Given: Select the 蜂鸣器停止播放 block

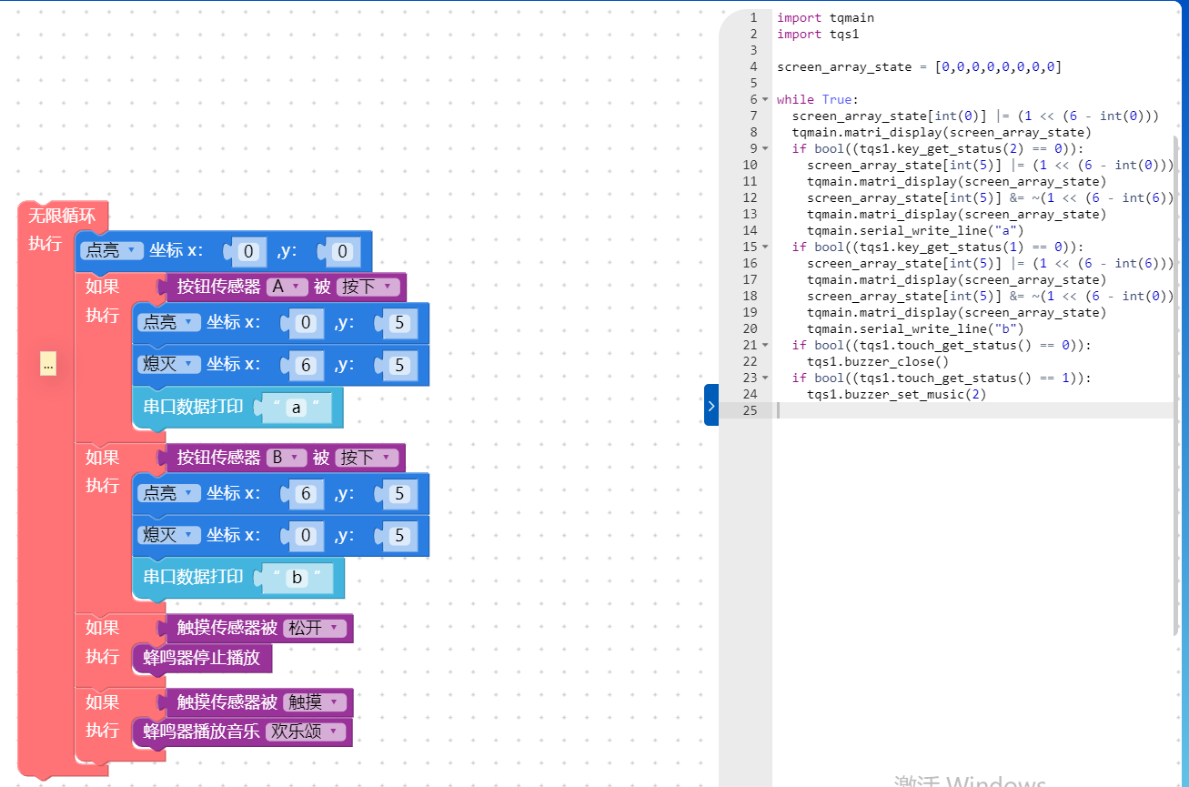Looking at the screenshot, I should click(202, 657).
